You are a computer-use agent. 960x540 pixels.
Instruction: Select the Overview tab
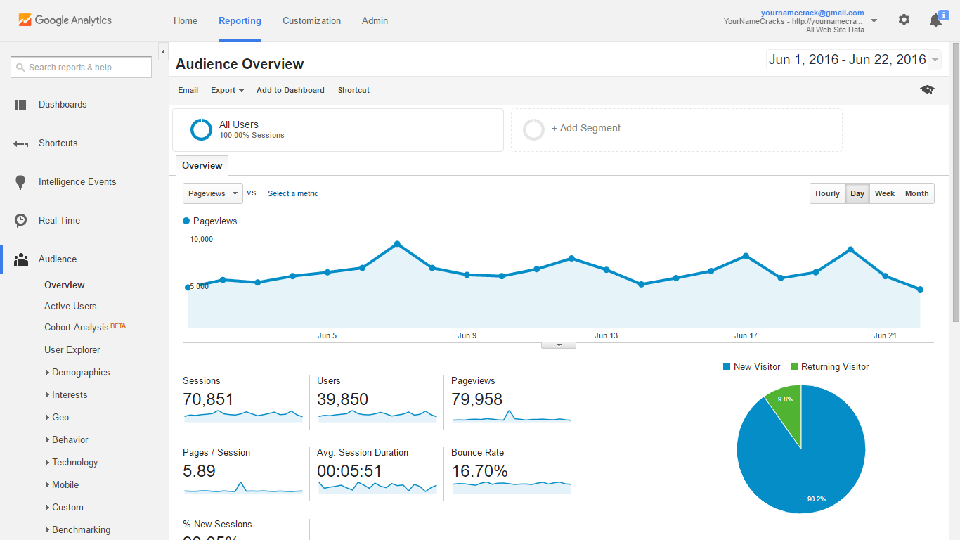pyautogui.click(x=202, y=165)
